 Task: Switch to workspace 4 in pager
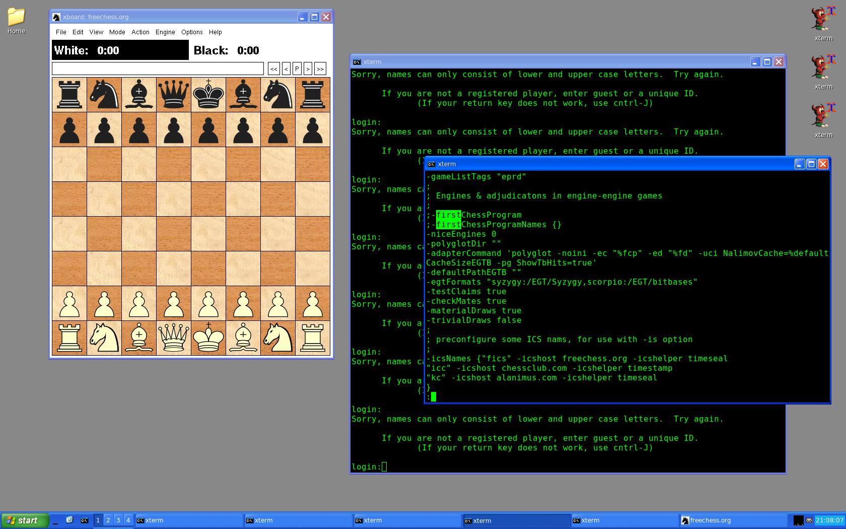pyautogui.click(x=128, y=520)
